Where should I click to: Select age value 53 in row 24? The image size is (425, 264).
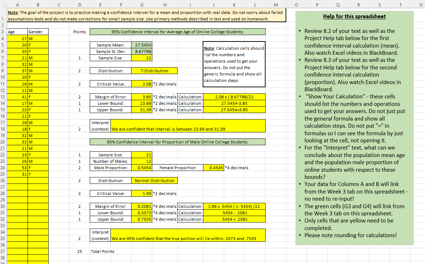18,168
